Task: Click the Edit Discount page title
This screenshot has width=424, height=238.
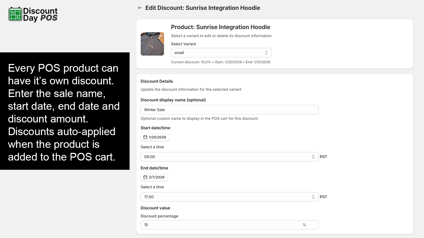Action: tap(202, 8)
